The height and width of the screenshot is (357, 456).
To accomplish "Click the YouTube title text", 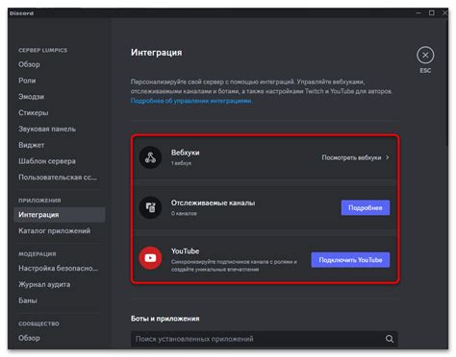I will coord(185,251).
